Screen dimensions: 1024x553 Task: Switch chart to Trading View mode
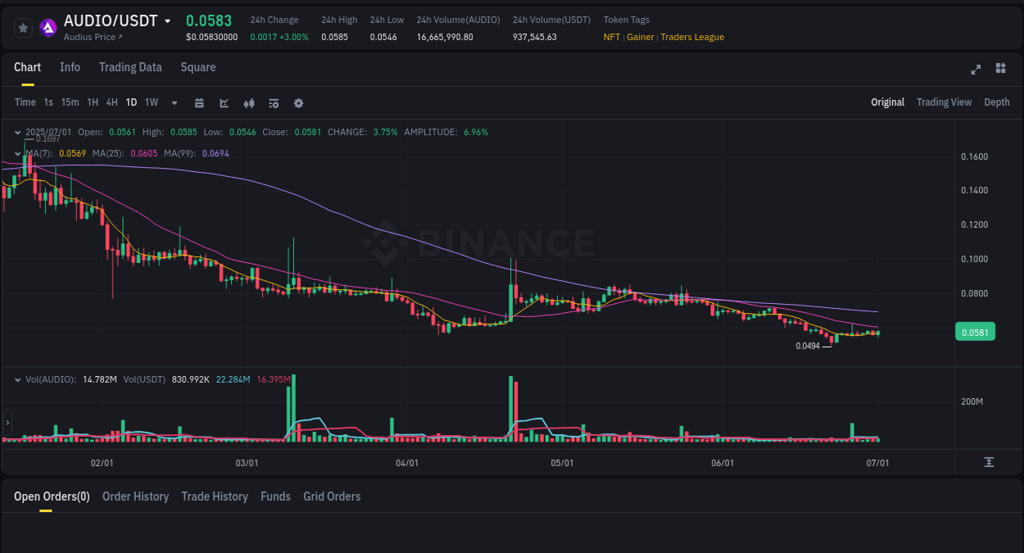tap(944, 102)
